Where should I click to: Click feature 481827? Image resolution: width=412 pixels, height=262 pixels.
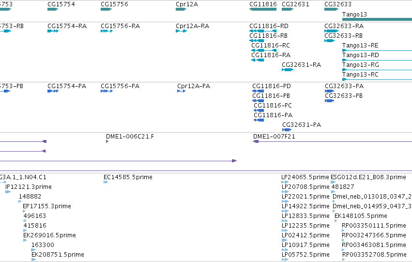tap(343, 187)
